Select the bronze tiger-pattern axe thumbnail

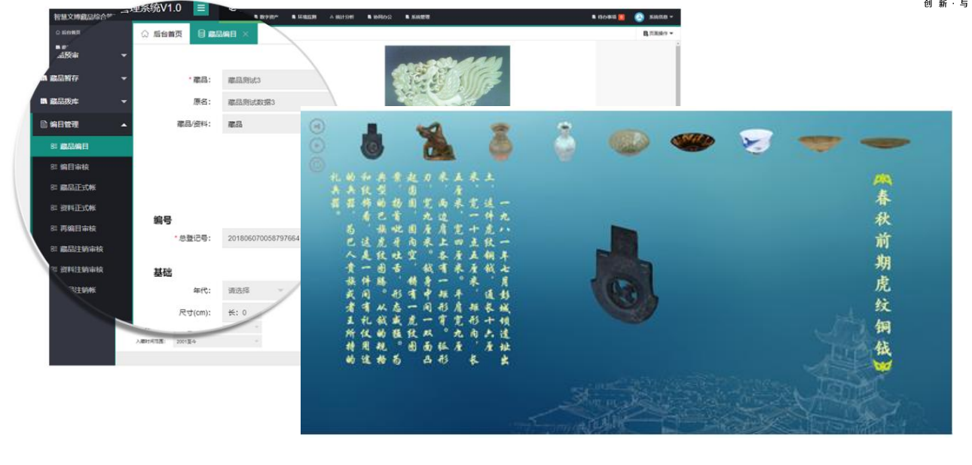(x=369, y=141)
